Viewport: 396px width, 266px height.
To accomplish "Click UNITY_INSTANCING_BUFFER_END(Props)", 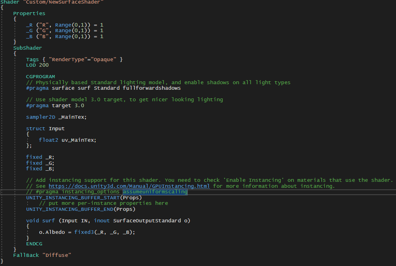I will (x=81, y=209).
